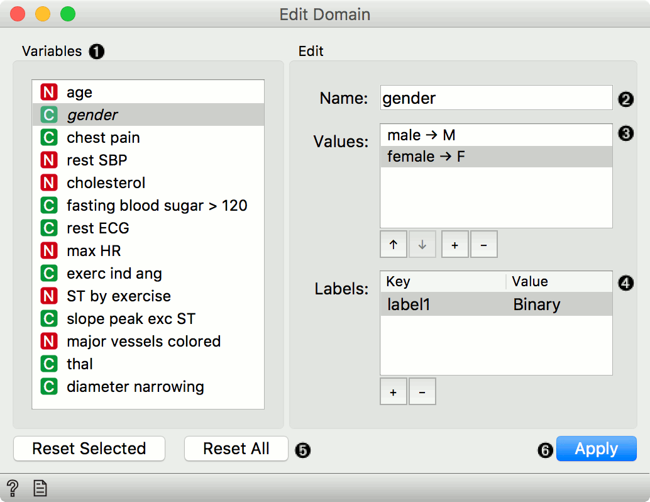Screen dimensions: 650x502
Task: Apply the domain changes
Action: [x=596, y=449]
